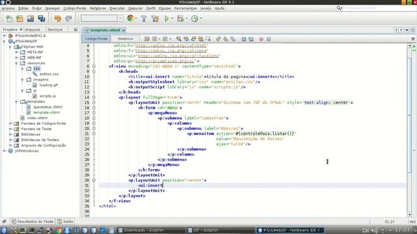Click the New File toolbar icon
The image size is (417, 234).
[x=9, y=19]
